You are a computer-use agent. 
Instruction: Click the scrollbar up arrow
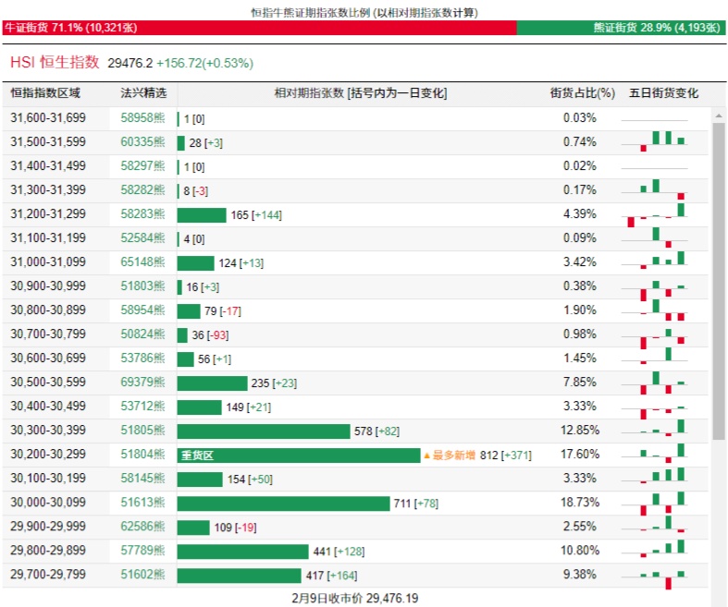click(x=719, y=115)
